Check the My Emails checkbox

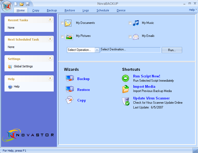pos(130,37)
